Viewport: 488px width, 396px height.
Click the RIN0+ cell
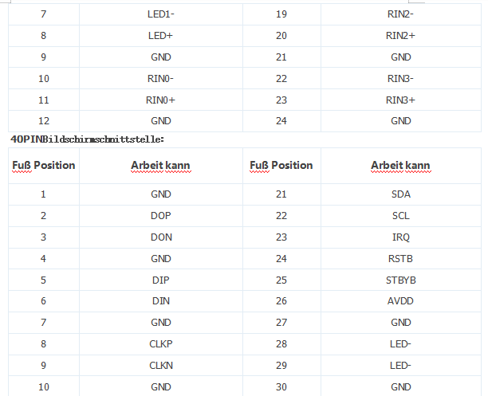click(x=160, y=100)
